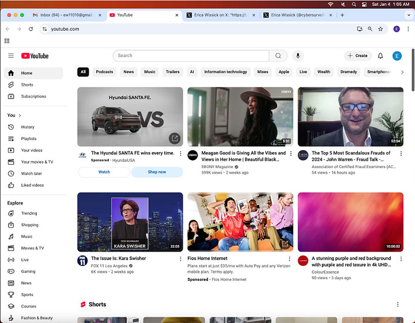Image resolution: width=415 pixels, height=323 pixels.
Task: Open Music under Explore
Action: coord(33,236)
